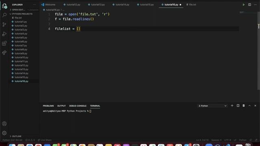Click the breadcrumb tutorial16.py path
Screen dimensions: 260x146
pyautogui.click(x=53, y=10)
